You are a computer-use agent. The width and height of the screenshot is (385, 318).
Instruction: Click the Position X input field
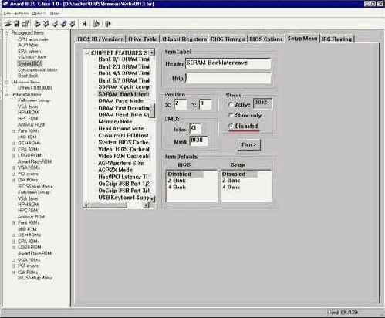tap(181, 104)
